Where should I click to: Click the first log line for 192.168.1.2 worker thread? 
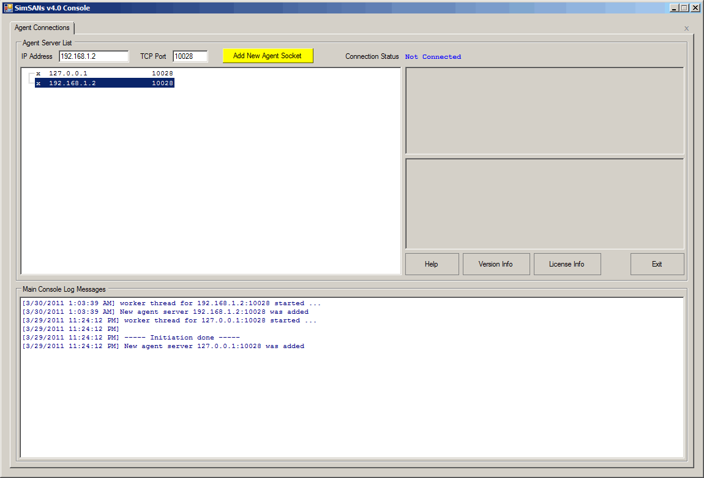171,303
